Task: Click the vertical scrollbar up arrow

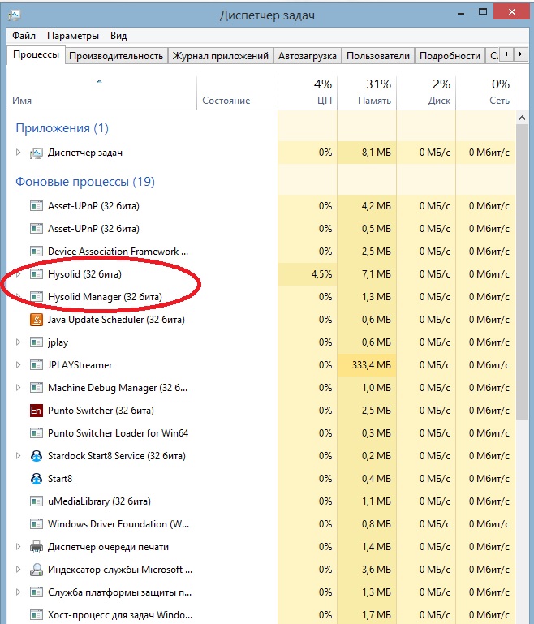Action: coord(522,118)
